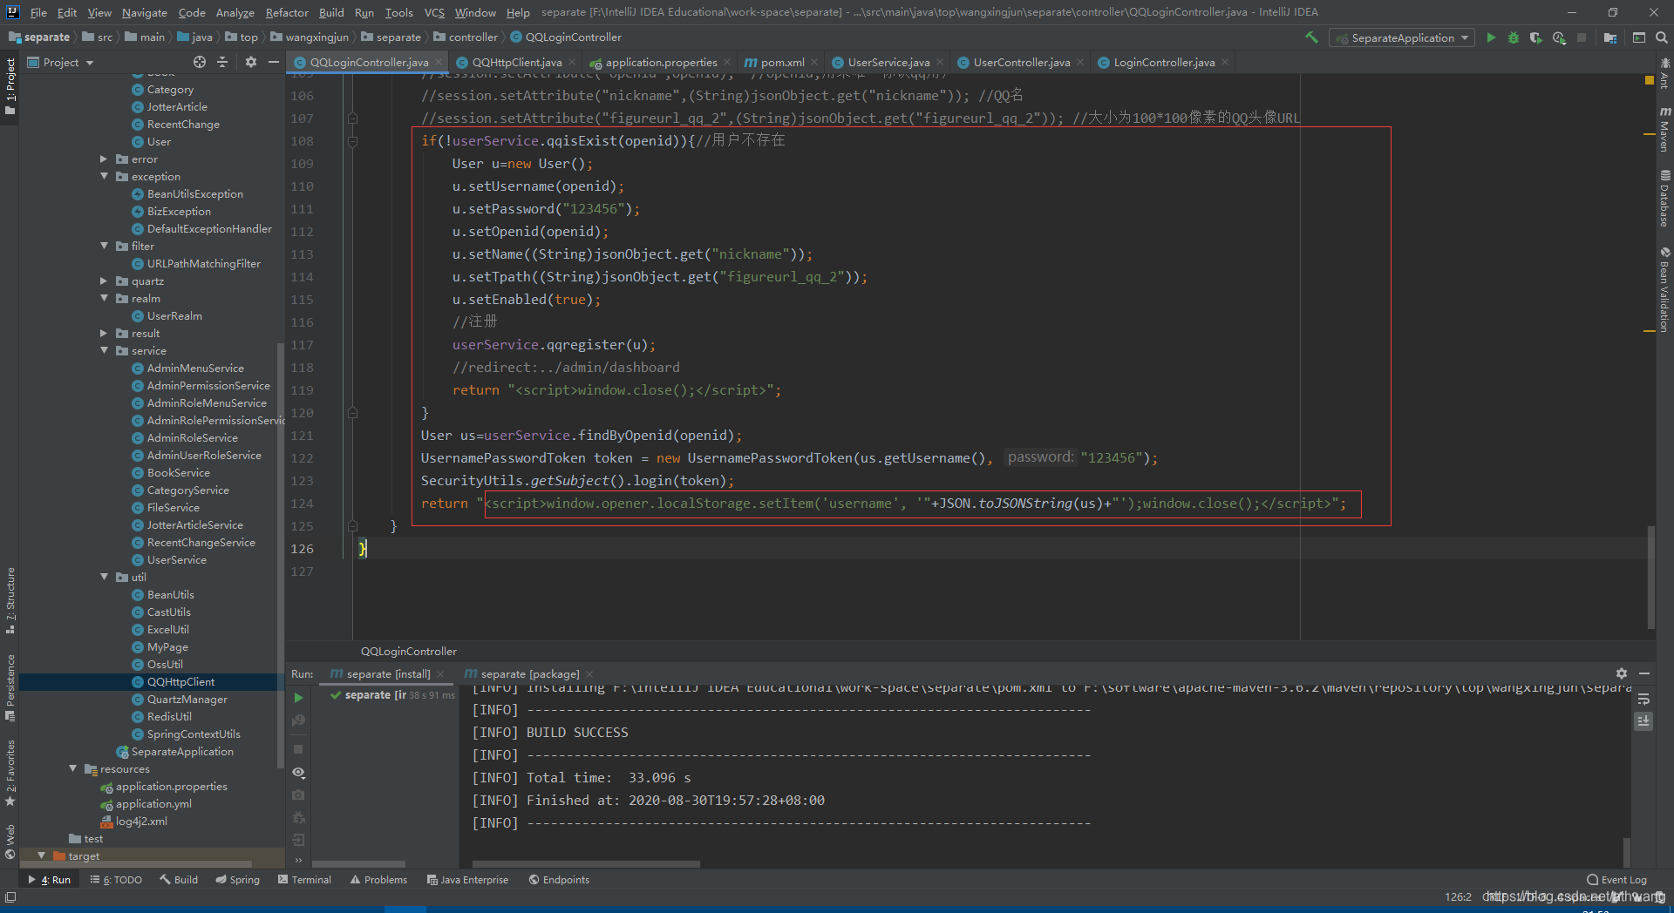Collapse all in Project panel toolbar

click(222, 62)
